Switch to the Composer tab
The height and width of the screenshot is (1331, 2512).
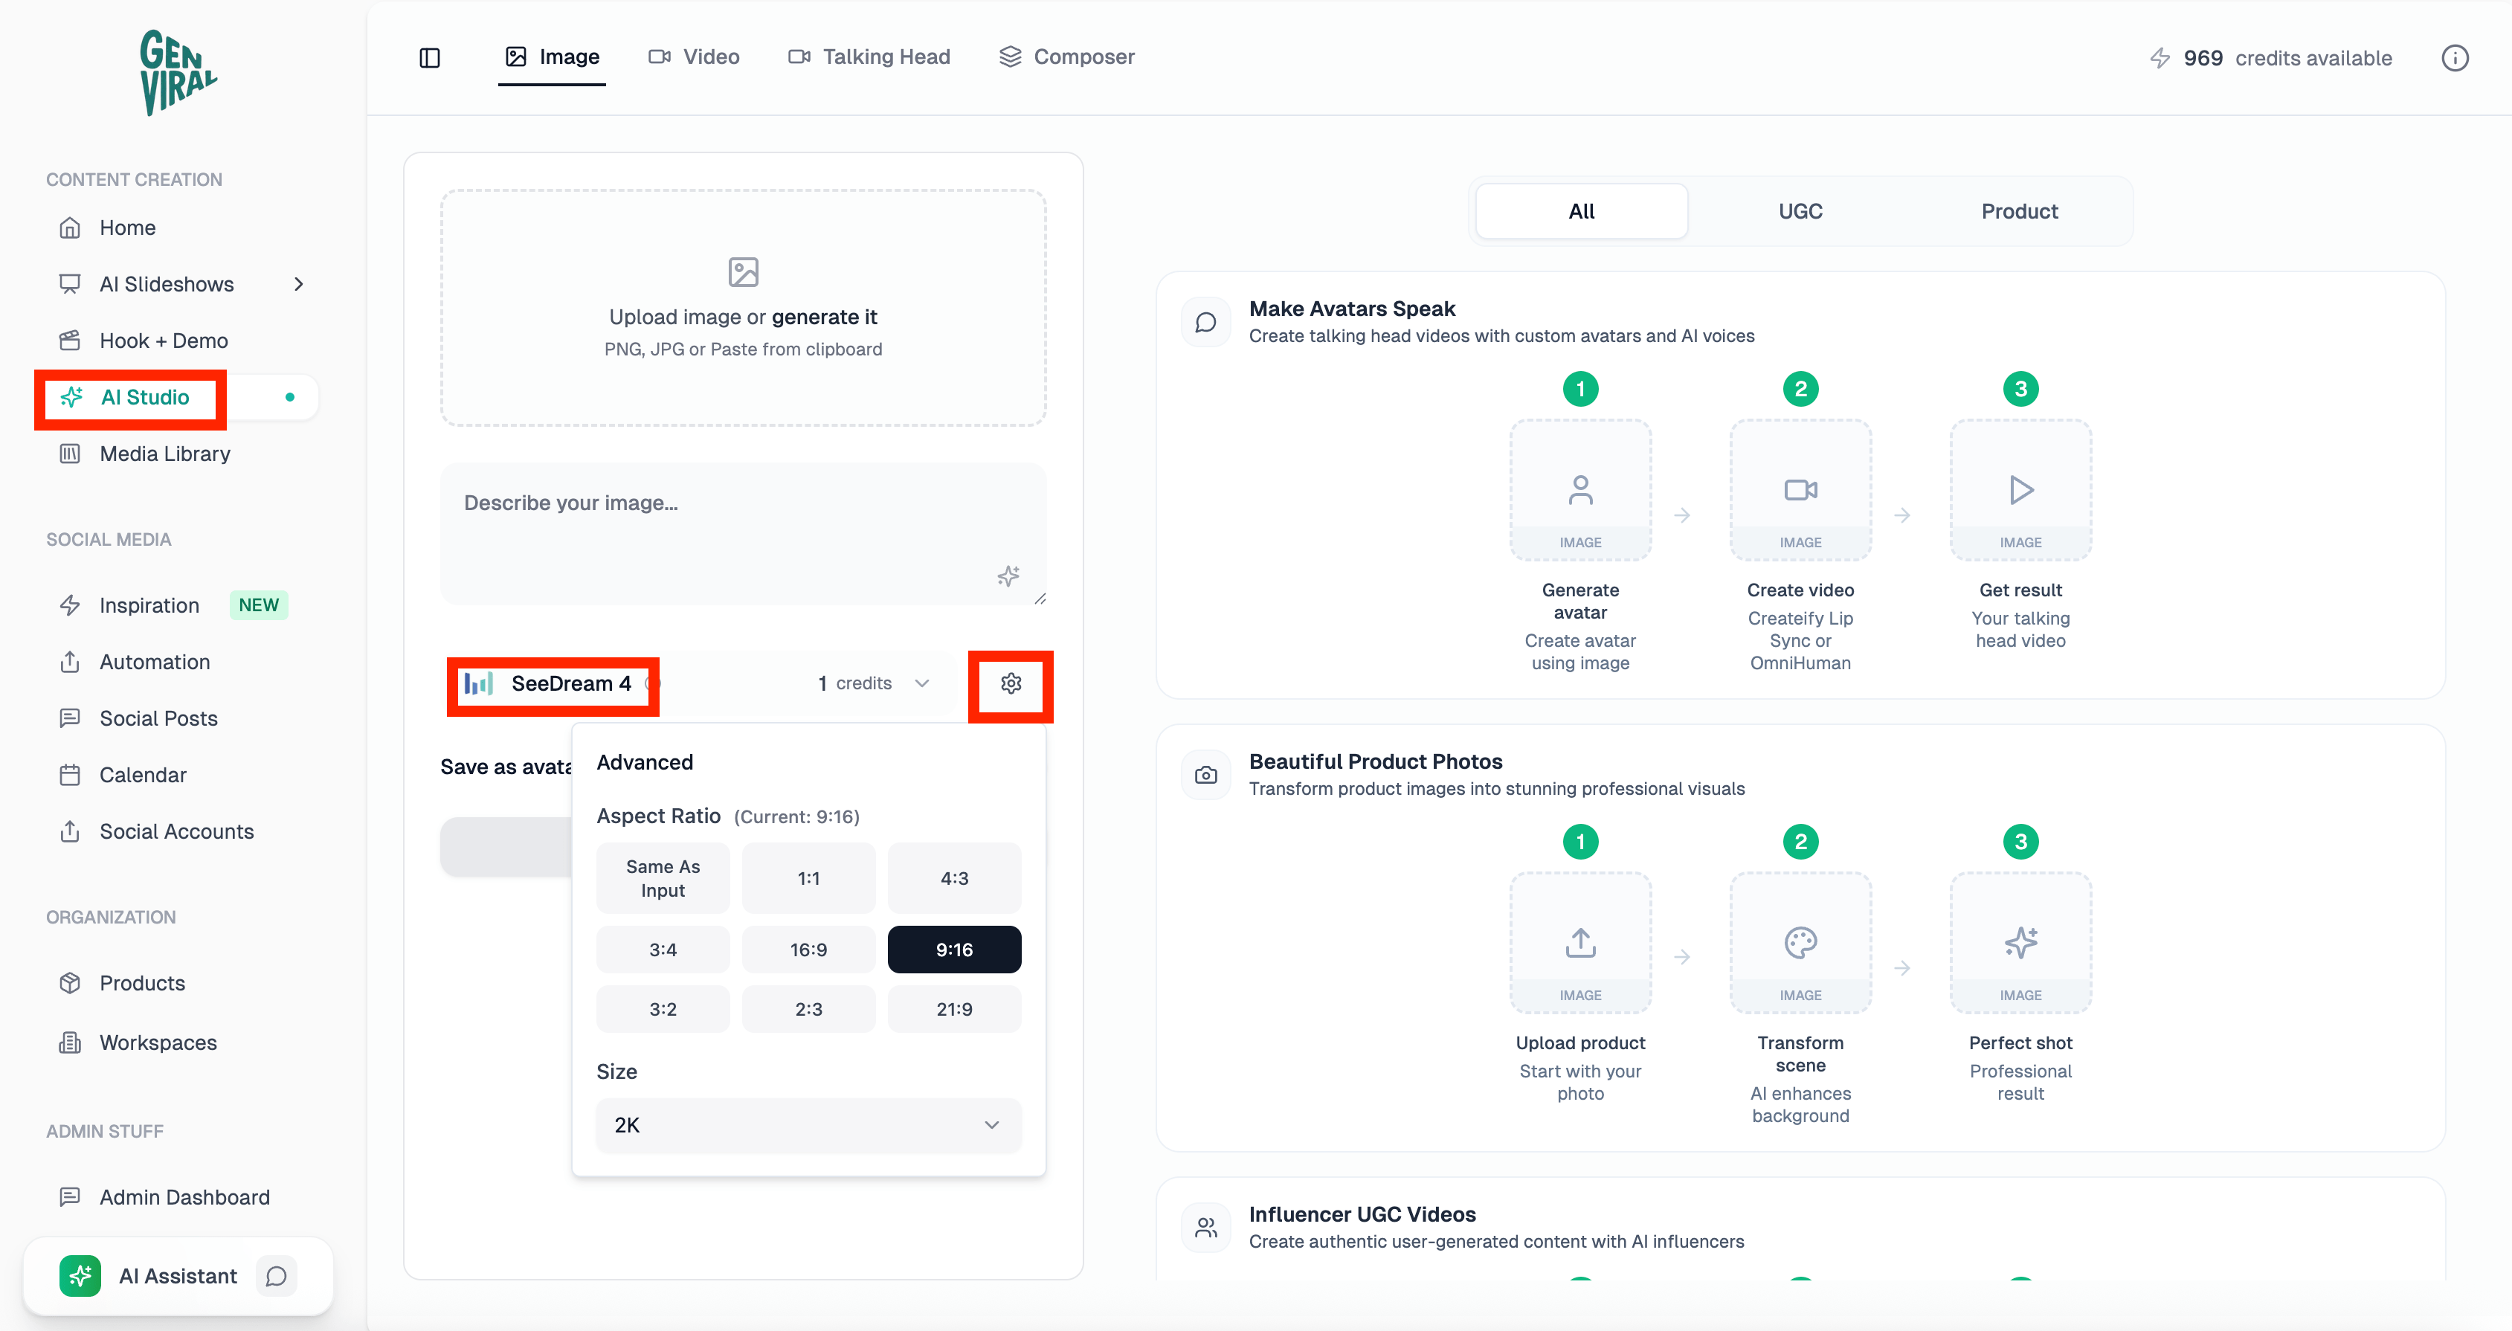tap(1067, 57)
